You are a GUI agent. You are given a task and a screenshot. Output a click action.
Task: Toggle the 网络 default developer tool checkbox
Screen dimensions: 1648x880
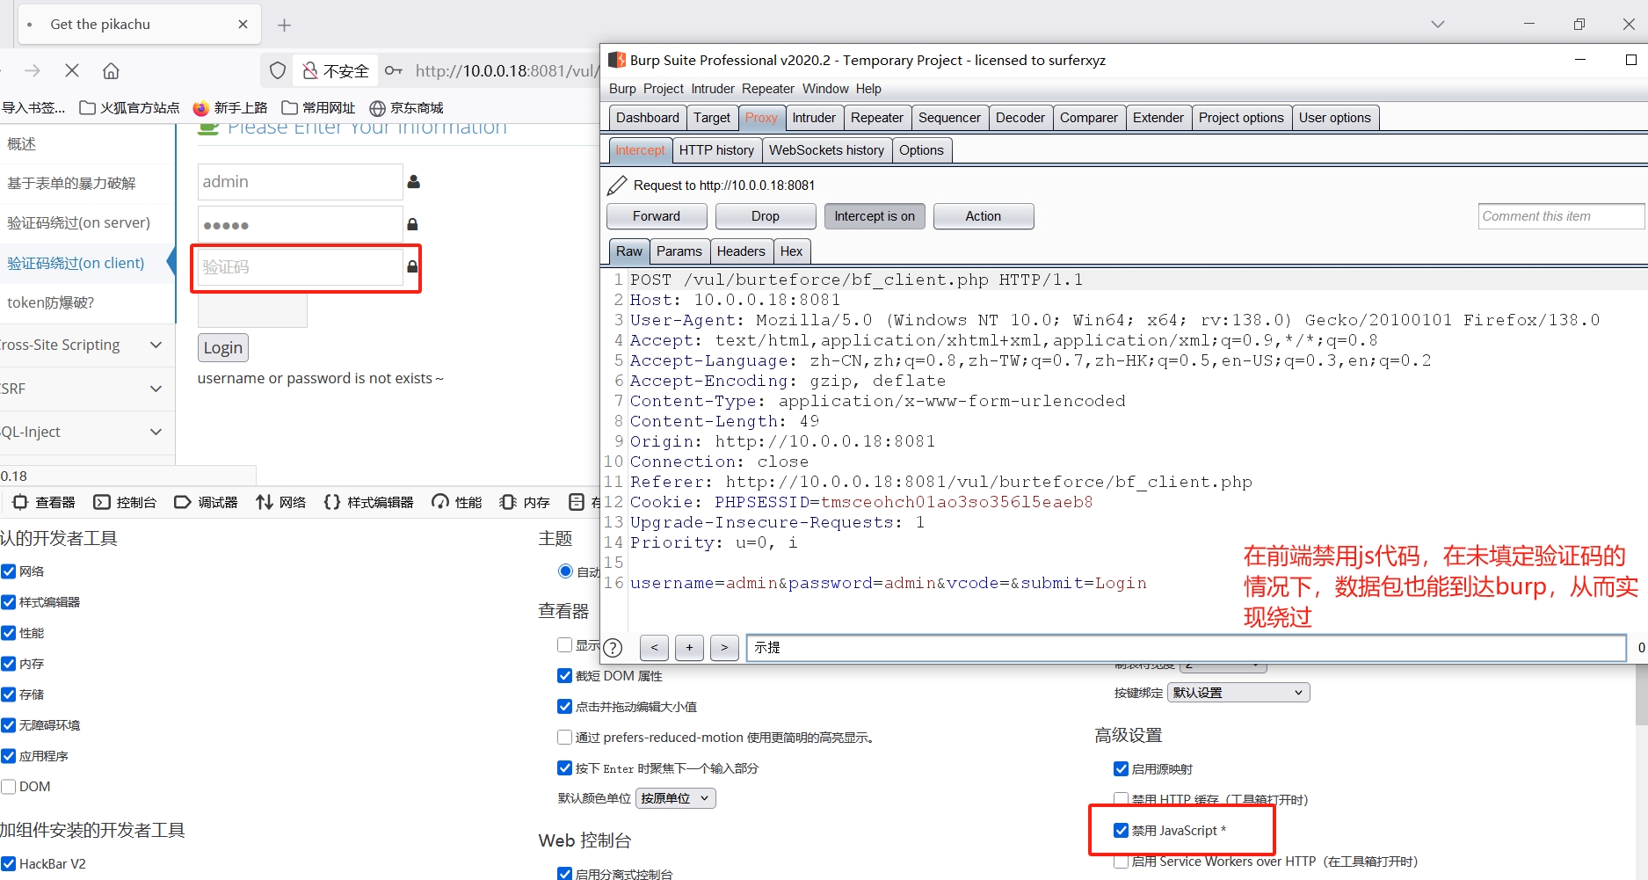click(x=9, y=571)
